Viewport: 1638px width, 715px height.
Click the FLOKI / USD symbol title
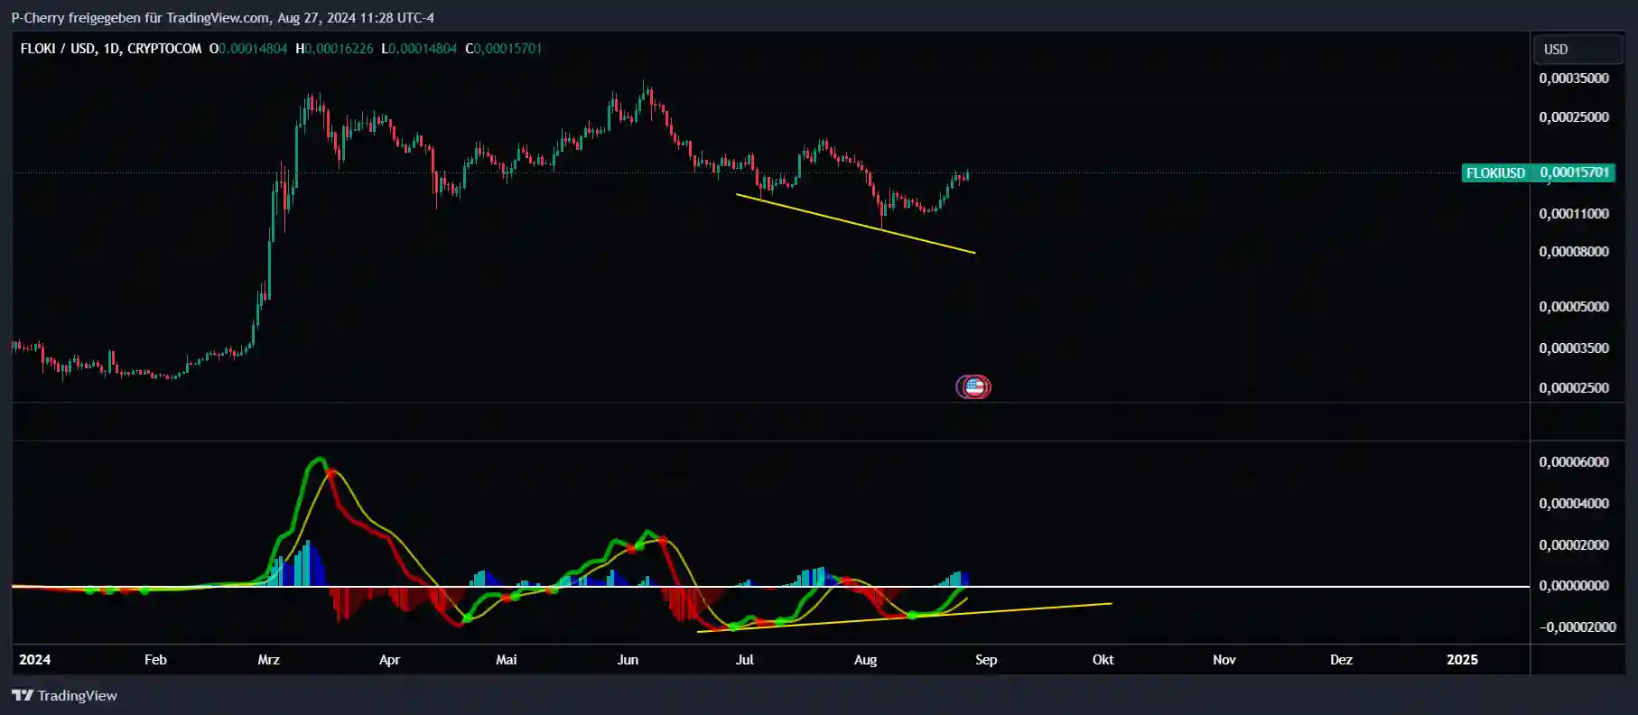point(110,49)
